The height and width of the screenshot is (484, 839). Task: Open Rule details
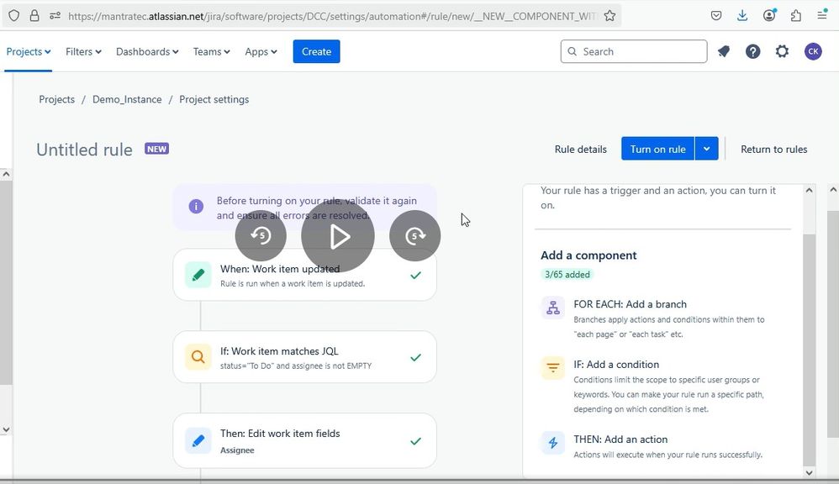[581, 150]
